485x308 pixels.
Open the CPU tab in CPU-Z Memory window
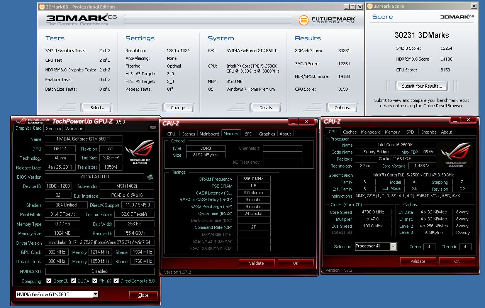pyautogui.click(x=171, y=134)
